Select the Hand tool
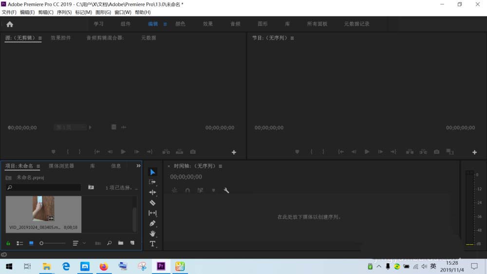Image resolution: width=487 pixels, height=274 pixels. pos(152,234)
